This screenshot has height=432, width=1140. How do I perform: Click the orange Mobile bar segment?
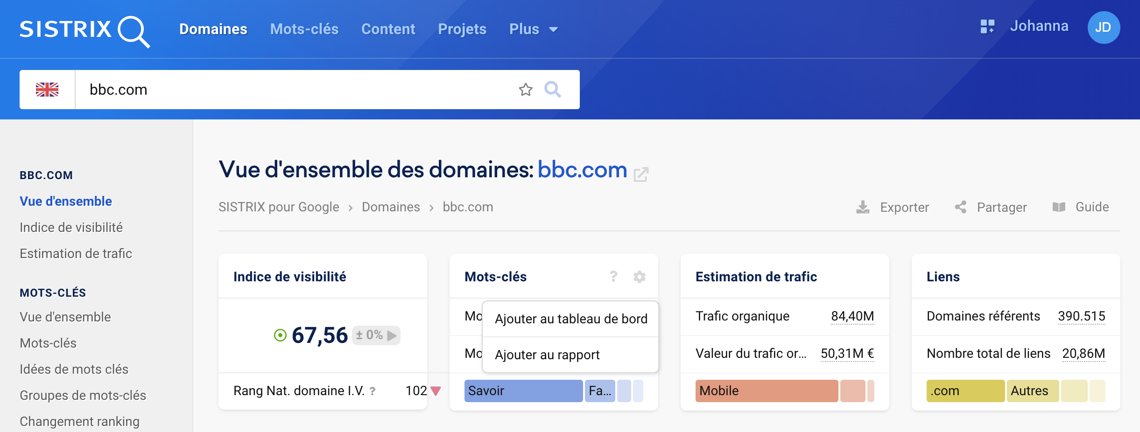pos(767,391)
